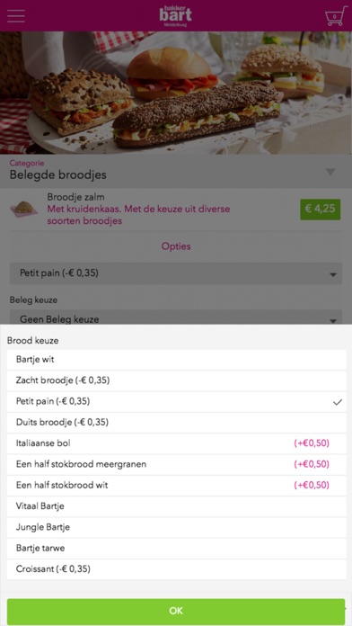Screen dimensions: 352x626
Task: Open the hamburger menu
Action: pos(16,16)
